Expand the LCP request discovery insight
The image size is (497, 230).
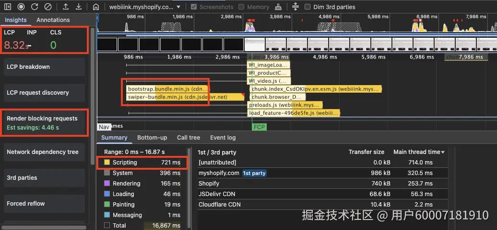44,93
